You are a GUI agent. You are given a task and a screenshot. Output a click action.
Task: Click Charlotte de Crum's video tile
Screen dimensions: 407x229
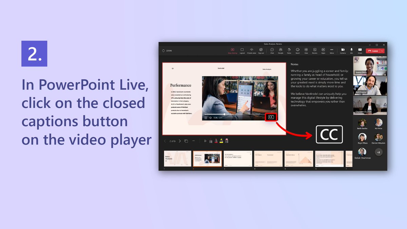tap(370, 105)
